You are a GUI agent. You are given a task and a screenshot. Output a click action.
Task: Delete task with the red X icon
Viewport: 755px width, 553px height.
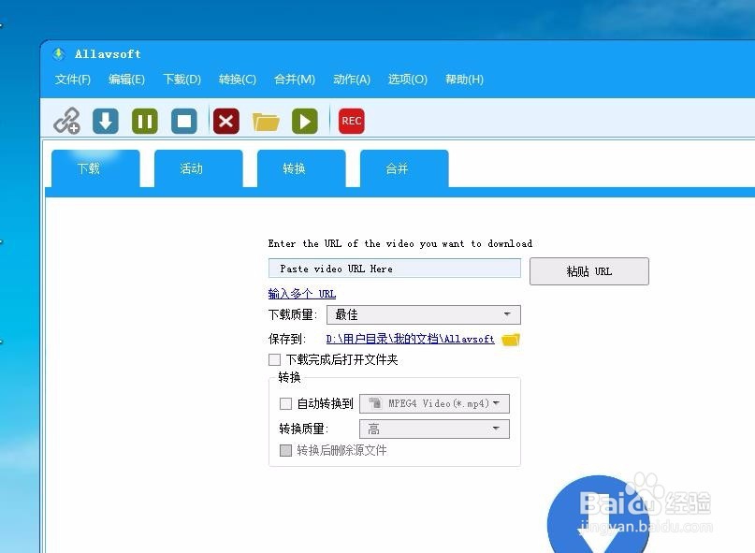[x=225, y=121]
